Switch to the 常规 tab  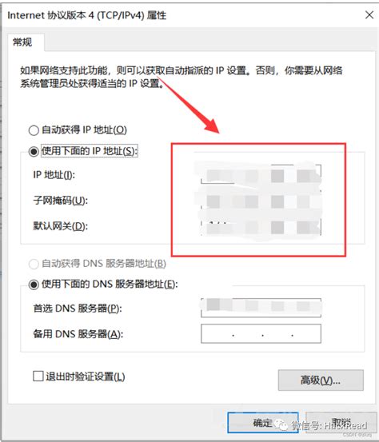point(22,42)
